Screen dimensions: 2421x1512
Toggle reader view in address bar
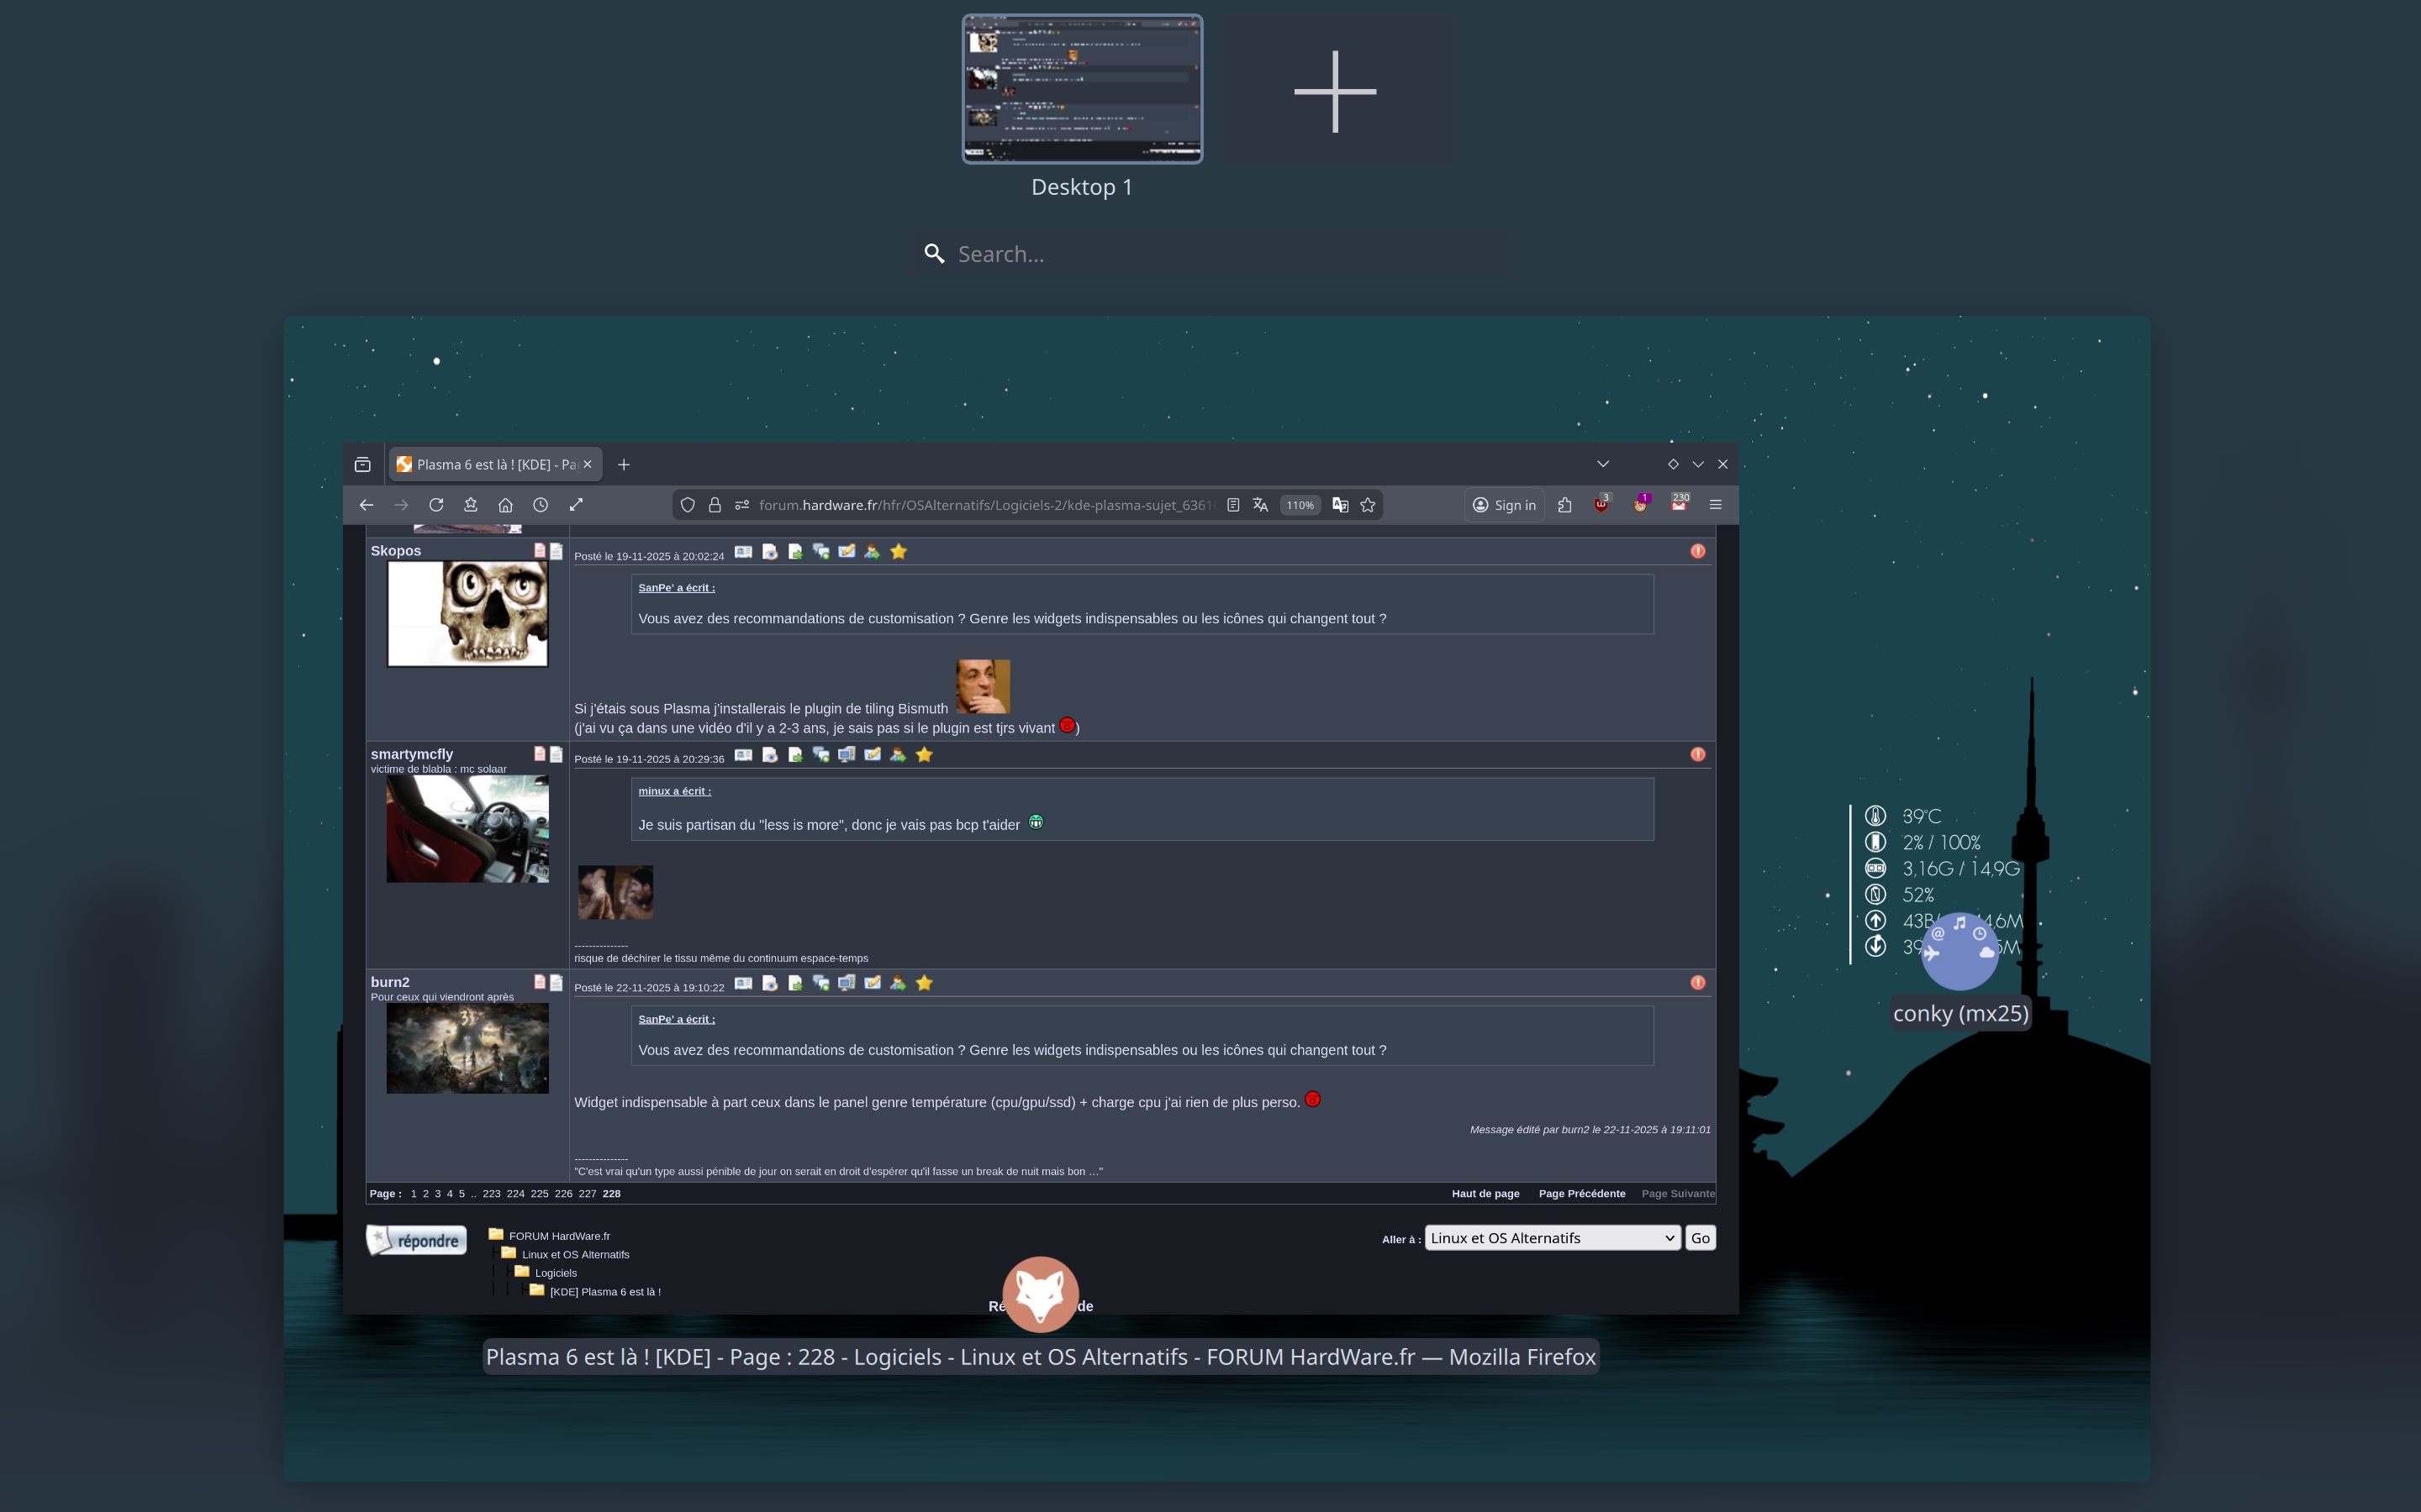tap(1233, 505)
